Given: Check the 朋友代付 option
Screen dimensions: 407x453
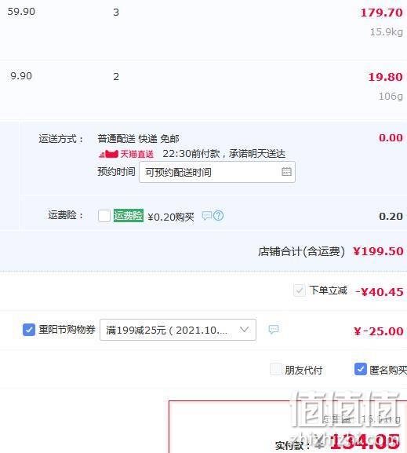Looking at the screenshot, I should 276,369.
